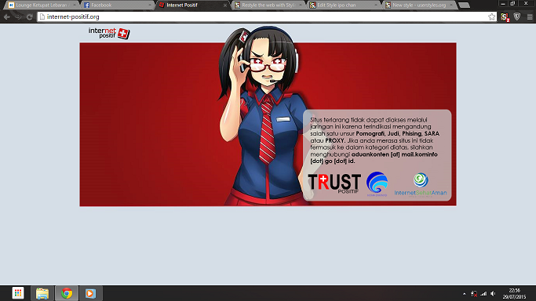Click the TRUST Positif logo

tap(334, 183)
